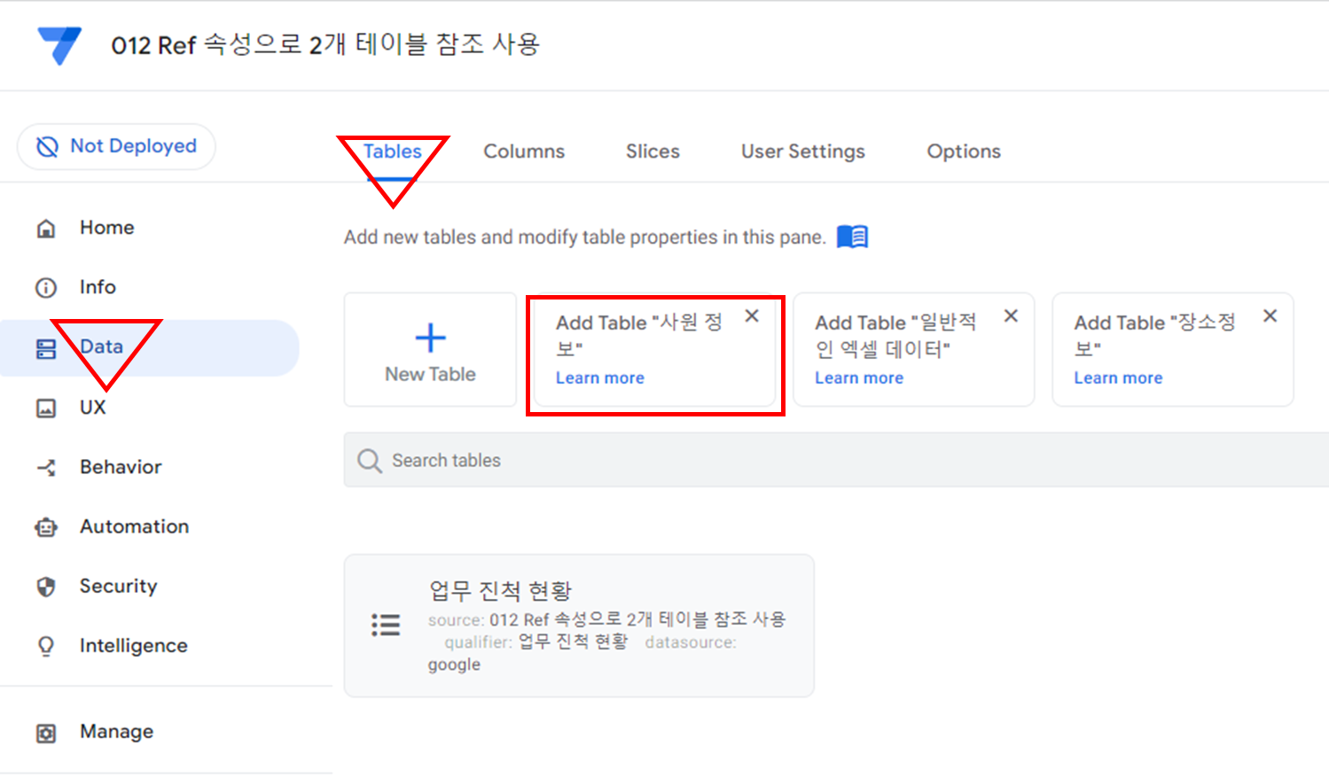Open the Options tab
This screenshot has height=778, width=1329.
tap(963, 151)
